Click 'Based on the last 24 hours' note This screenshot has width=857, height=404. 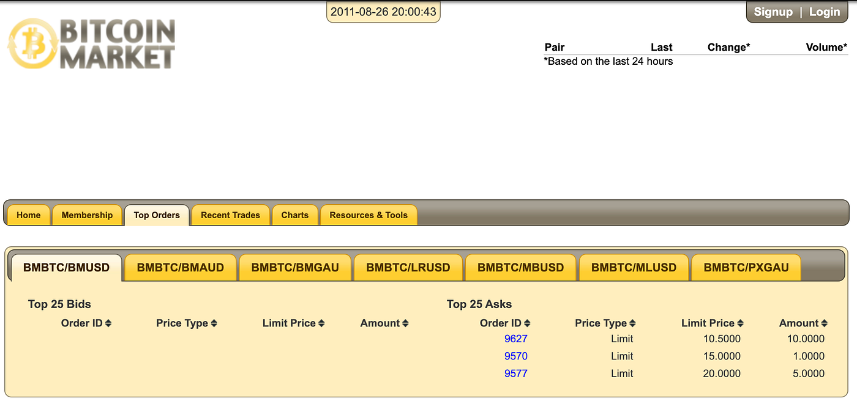click(608, 61)
